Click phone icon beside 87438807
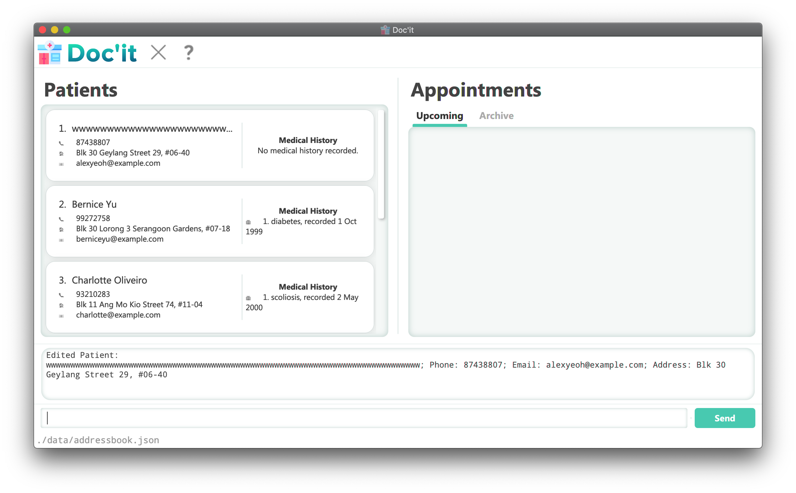Screen dimensions: 796x493 click(x=61, y=143)
